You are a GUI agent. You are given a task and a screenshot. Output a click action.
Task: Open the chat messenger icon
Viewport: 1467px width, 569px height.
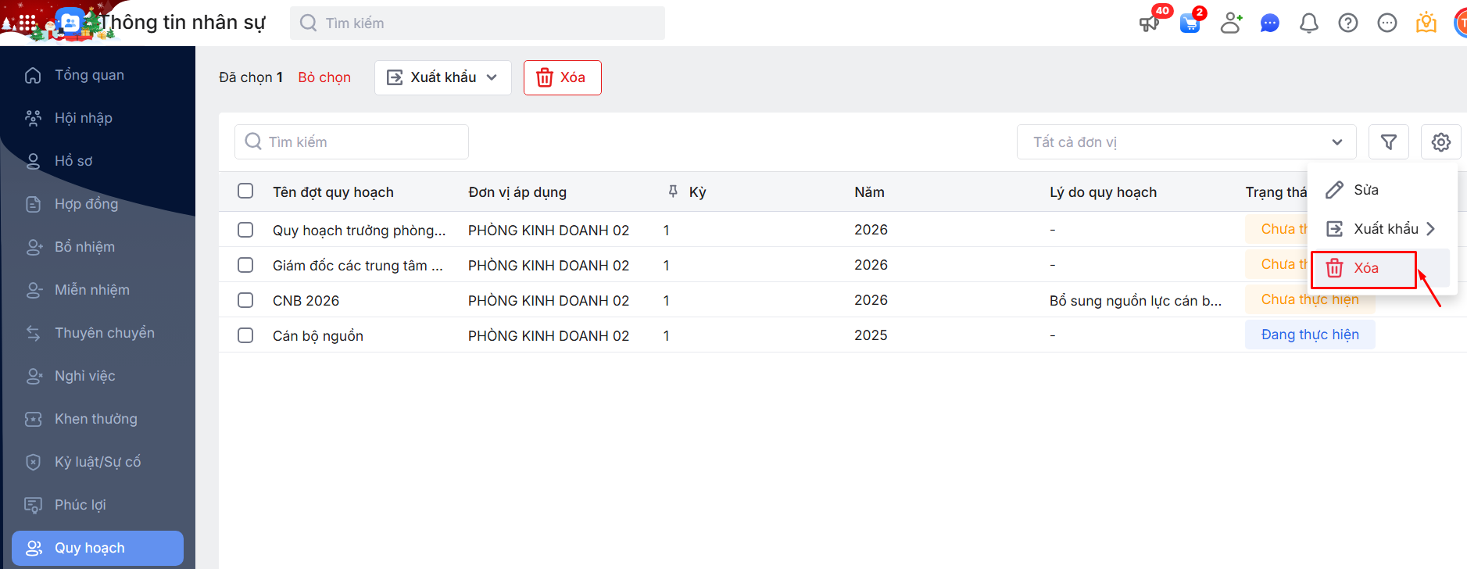pyautogui.click(x=1269, y=23)
